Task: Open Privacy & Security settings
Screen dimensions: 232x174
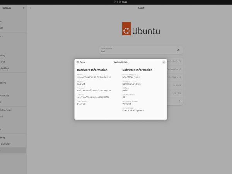Action: (5, 144)
